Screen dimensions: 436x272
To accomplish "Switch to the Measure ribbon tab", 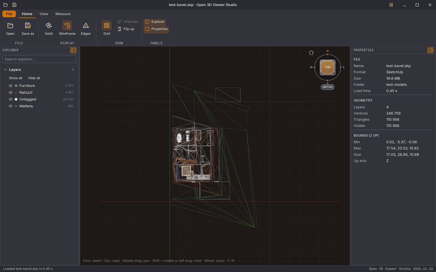I will coord(63,14).
